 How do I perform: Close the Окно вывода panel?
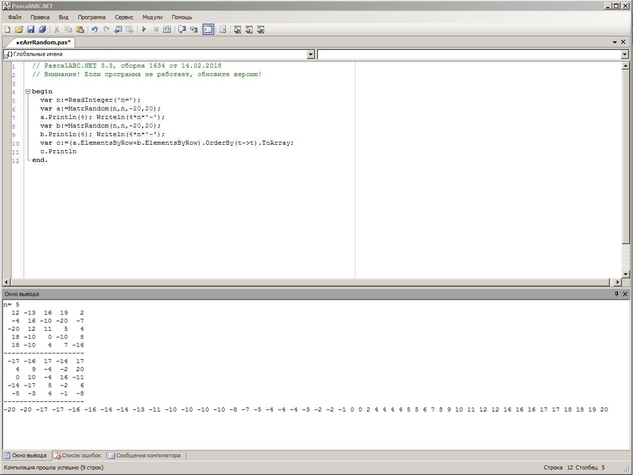(x=625, y=294)
